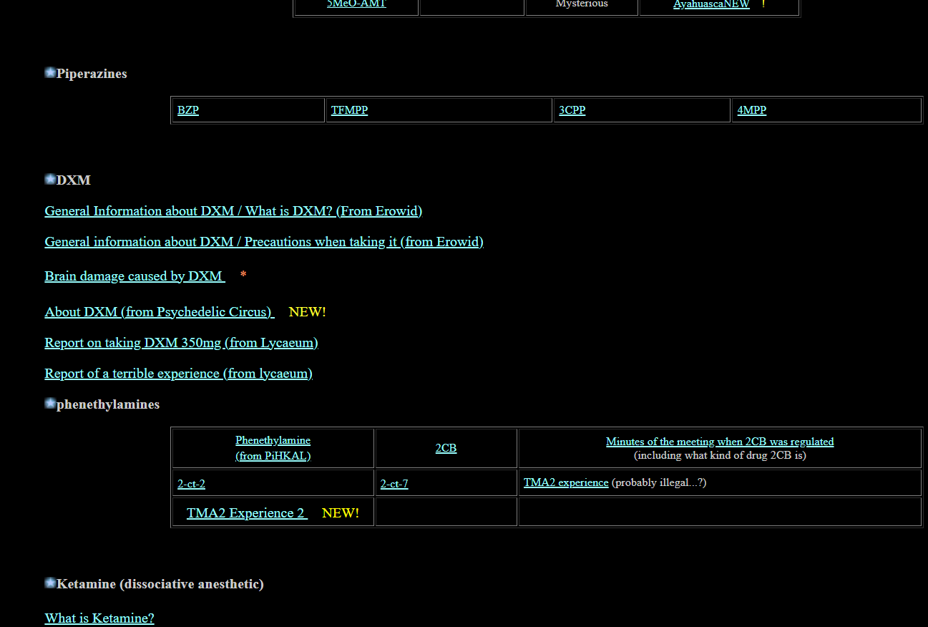
Task: Open TMA2 Experience 2 link
Action: (x=246, y=513)
